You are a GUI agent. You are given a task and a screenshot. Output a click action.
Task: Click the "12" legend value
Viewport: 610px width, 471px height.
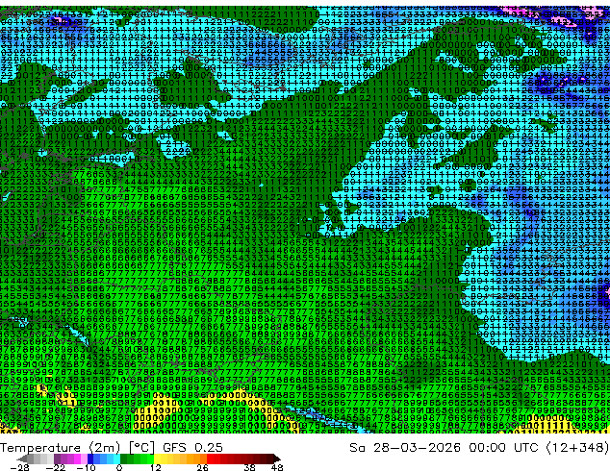click(x=156, y=467)
